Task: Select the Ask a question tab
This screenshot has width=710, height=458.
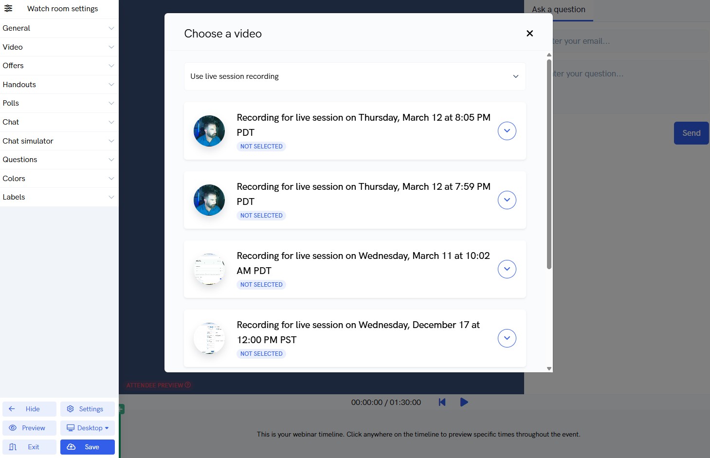Action: point(559,9)
